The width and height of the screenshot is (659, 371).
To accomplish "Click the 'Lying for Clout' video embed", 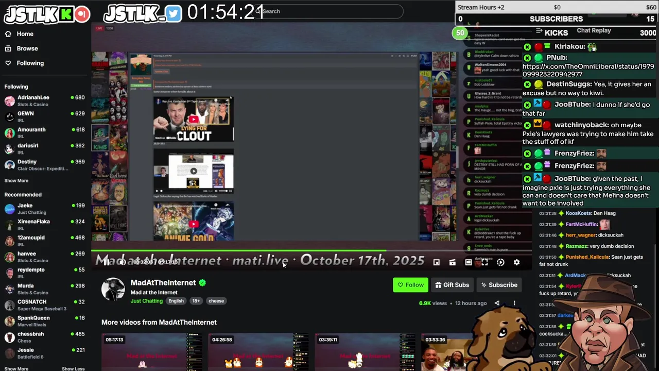I will pos(194,119).
